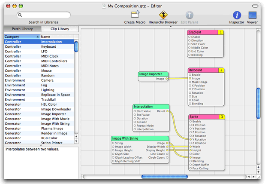Select Image Importer in the patch list
Screen dimensions: 265x184
point(39,114)
